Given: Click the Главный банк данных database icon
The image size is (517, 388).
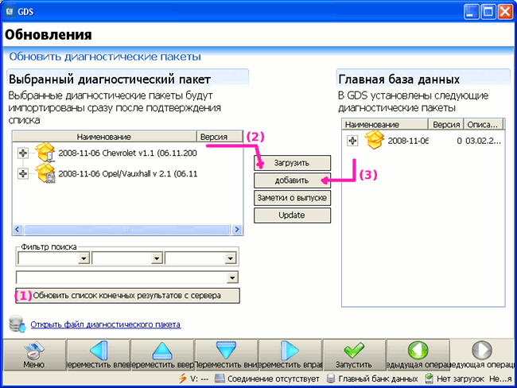Looking at the screenshot, I should [331, 378].
